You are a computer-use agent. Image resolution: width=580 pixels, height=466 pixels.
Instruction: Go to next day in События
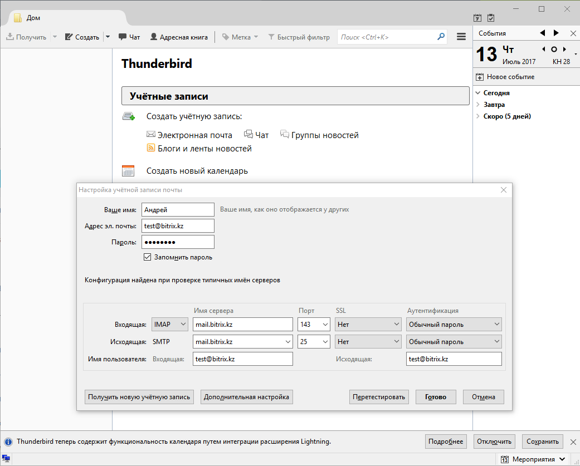[556, 33]
